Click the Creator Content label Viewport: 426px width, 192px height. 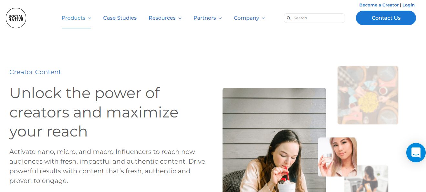tap(35, 72)
